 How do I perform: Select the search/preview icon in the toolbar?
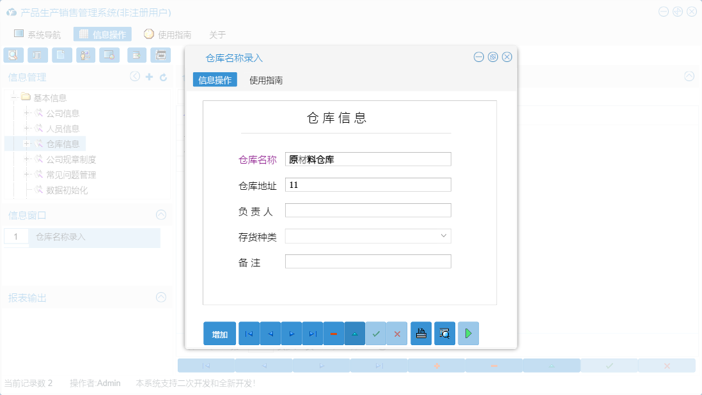[x=13, y=55]
